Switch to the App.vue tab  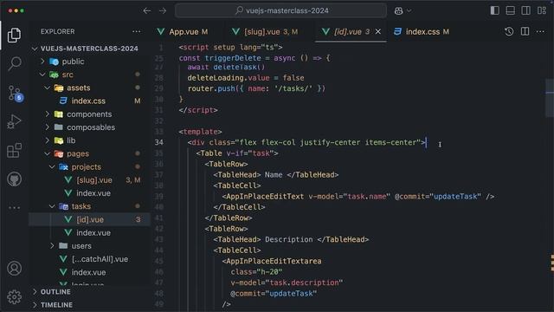pos(183,32)
